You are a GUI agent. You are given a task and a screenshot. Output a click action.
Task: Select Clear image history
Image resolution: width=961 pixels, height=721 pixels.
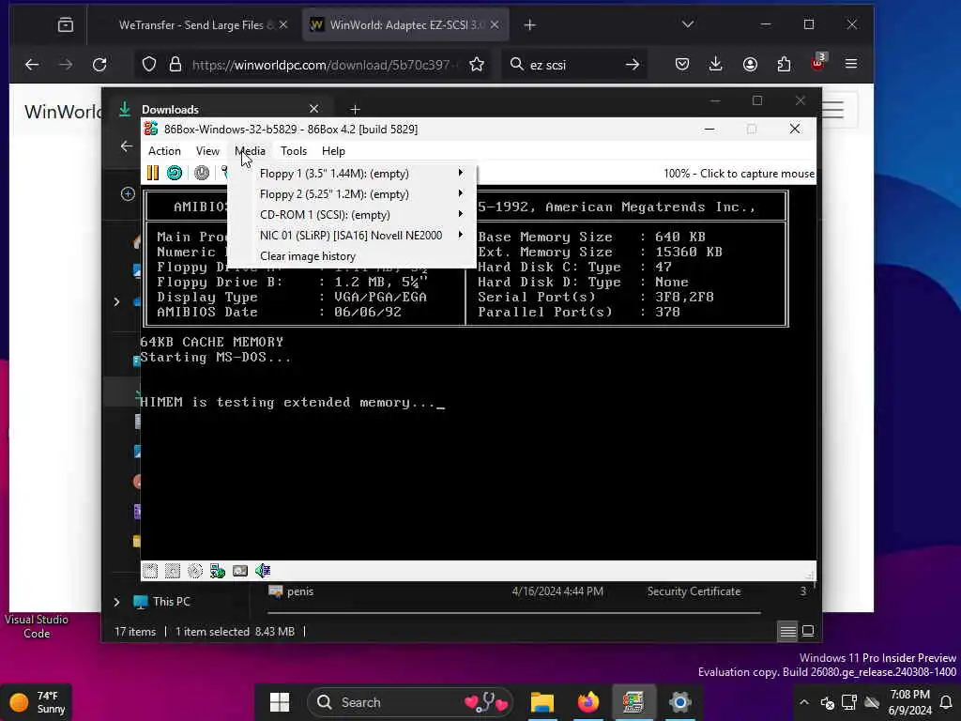click(x=308, y=256)
